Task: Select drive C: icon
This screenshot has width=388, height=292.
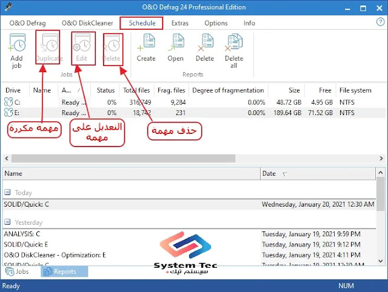Action: (8, 102)
